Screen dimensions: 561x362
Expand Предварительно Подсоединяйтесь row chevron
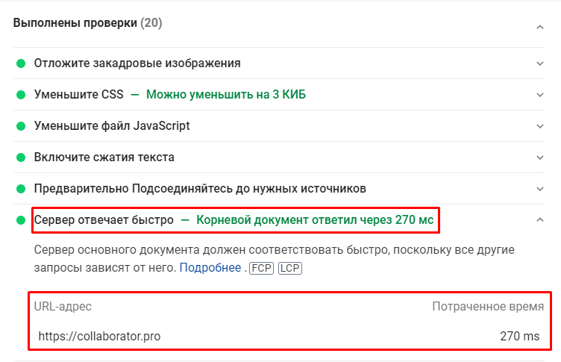point(539,189)
